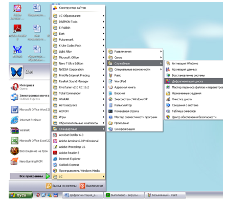Click the Paint icon in Standard submenu
This screenshot has width=225, height=201.
point(110,75)
